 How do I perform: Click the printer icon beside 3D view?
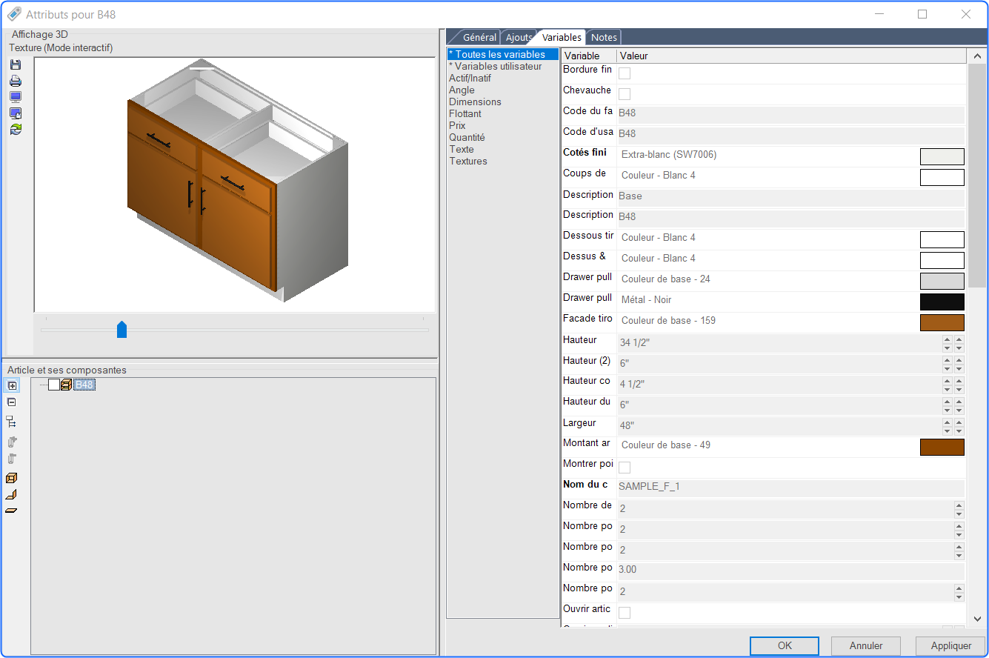click(16, 81)
